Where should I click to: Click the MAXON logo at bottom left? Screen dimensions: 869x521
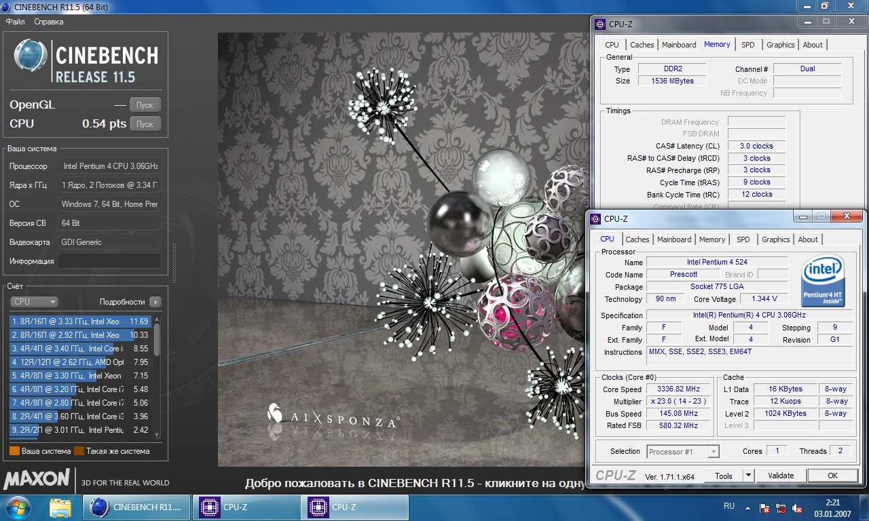pos(37,480)
